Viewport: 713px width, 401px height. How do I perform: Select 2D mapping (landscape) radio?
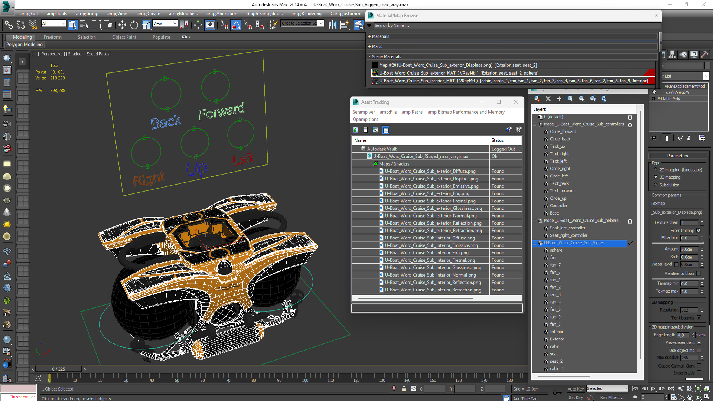[x=655, y=170]
